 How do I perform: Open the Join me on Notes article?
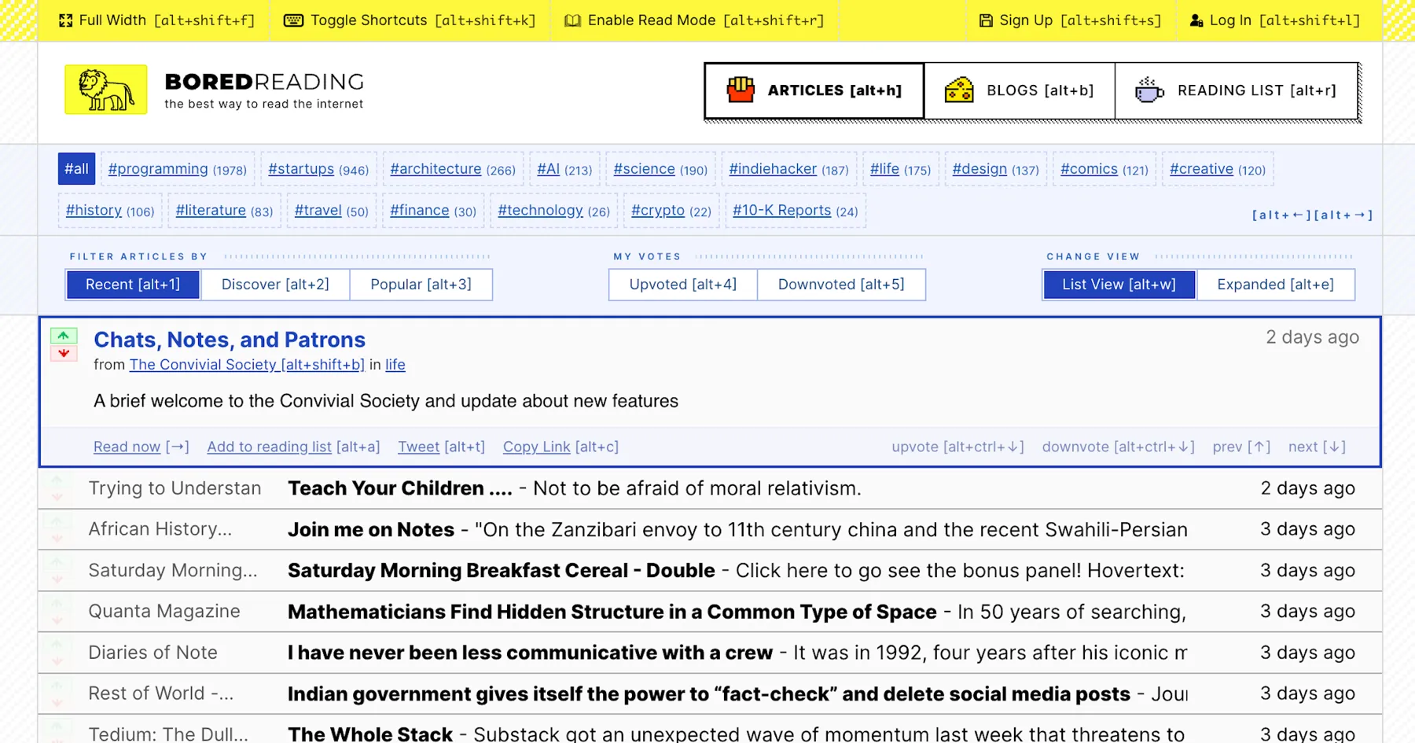(x=371, y=529)
